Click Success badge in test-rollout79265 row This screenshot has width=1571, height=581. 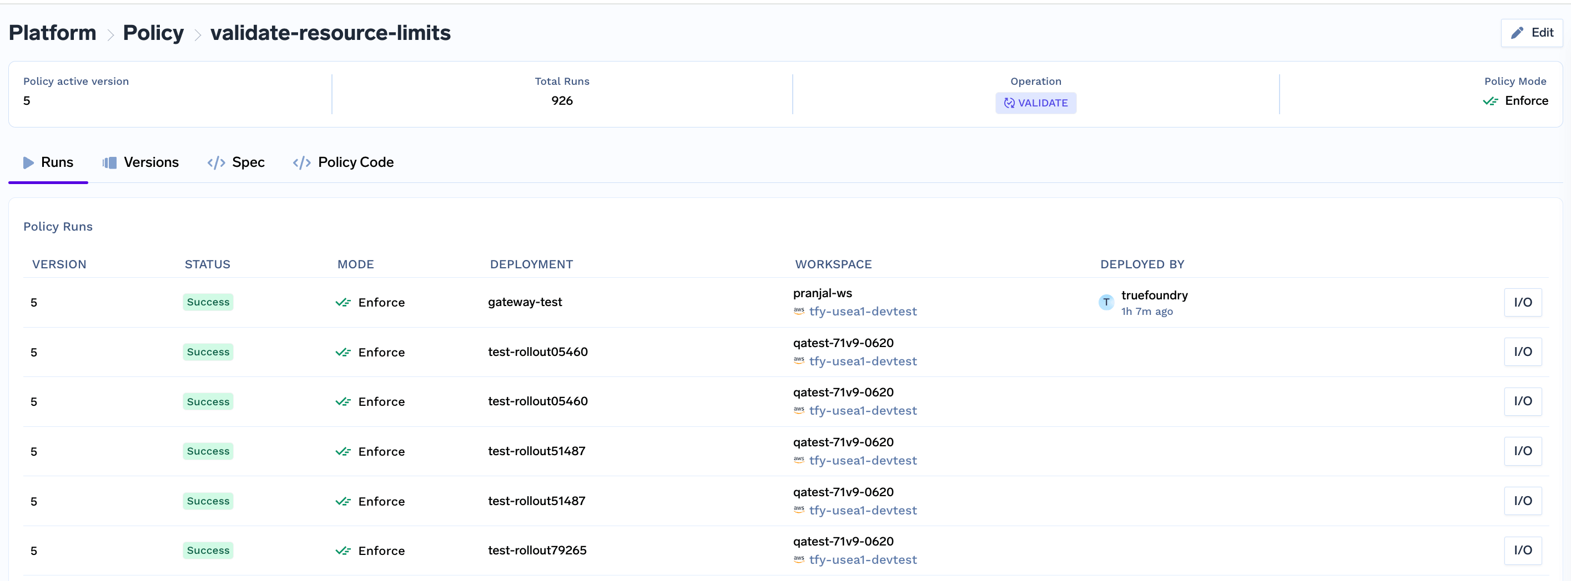click(x=208, y=551)
